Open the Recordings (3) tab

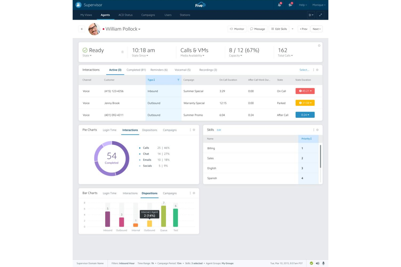(208, 70)
